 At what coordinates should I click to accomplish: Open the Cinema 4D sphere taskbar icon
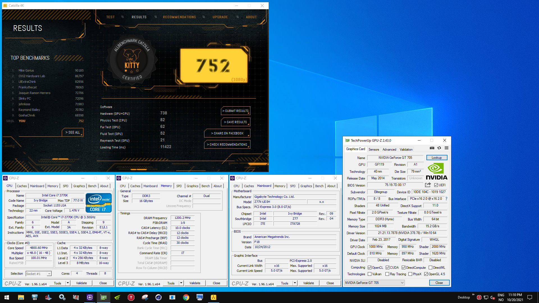(x=159, y=297)
